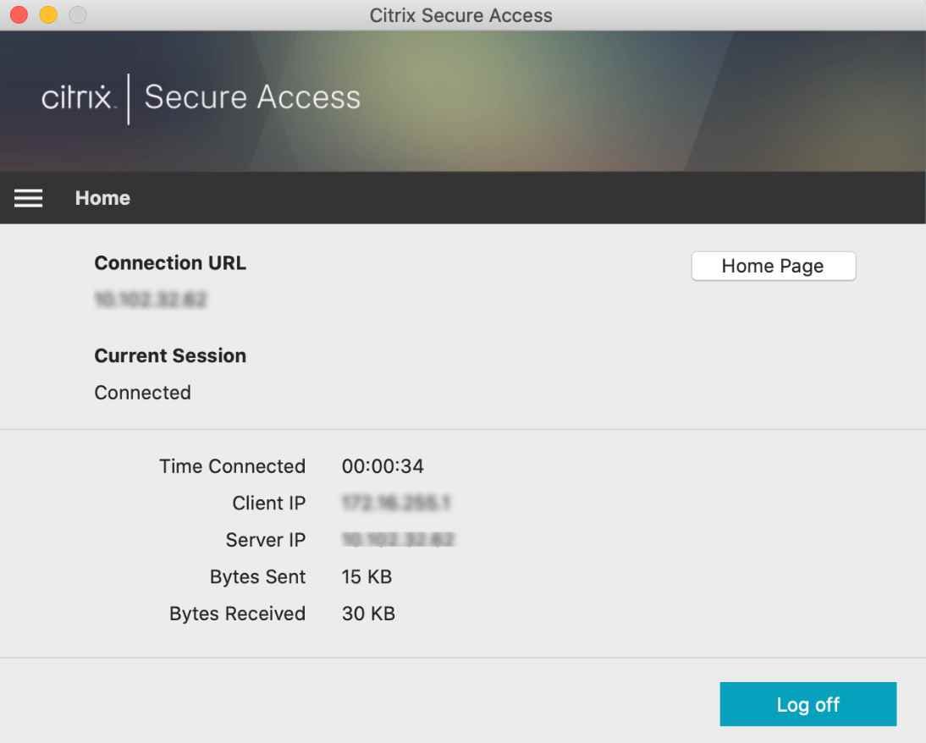Viewport: 926px width, 743px height.
Task: Click the Bytes Received label
Action: (237, 614)
